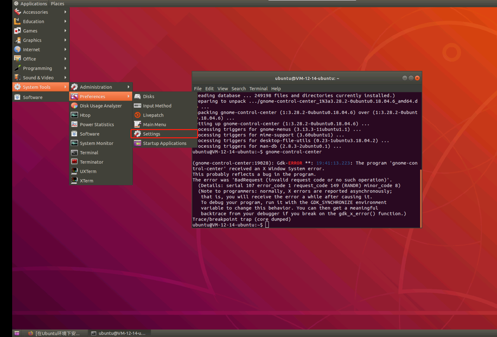This screenshot has height=337, width=497.
Task: Click the XTerm icon
Action: (74, 181)
